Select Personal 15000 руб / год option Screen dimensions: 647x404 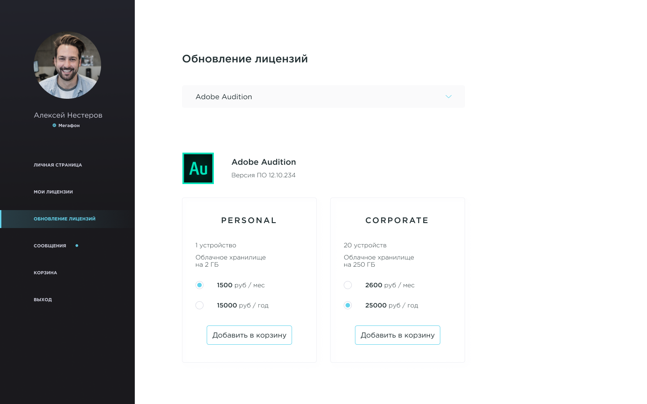tap(199, 305)
